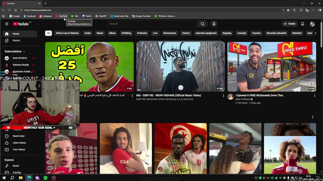Select the Watched filter chip
Image resolution: width=323 pixels, height=181 pixels.
click(297, 33)
